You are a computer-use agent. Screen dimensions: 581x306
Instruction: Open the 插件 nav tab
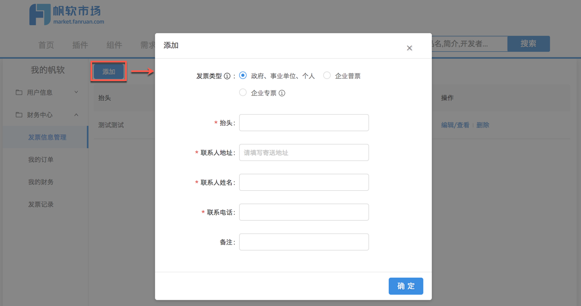(x=80, y=45)
